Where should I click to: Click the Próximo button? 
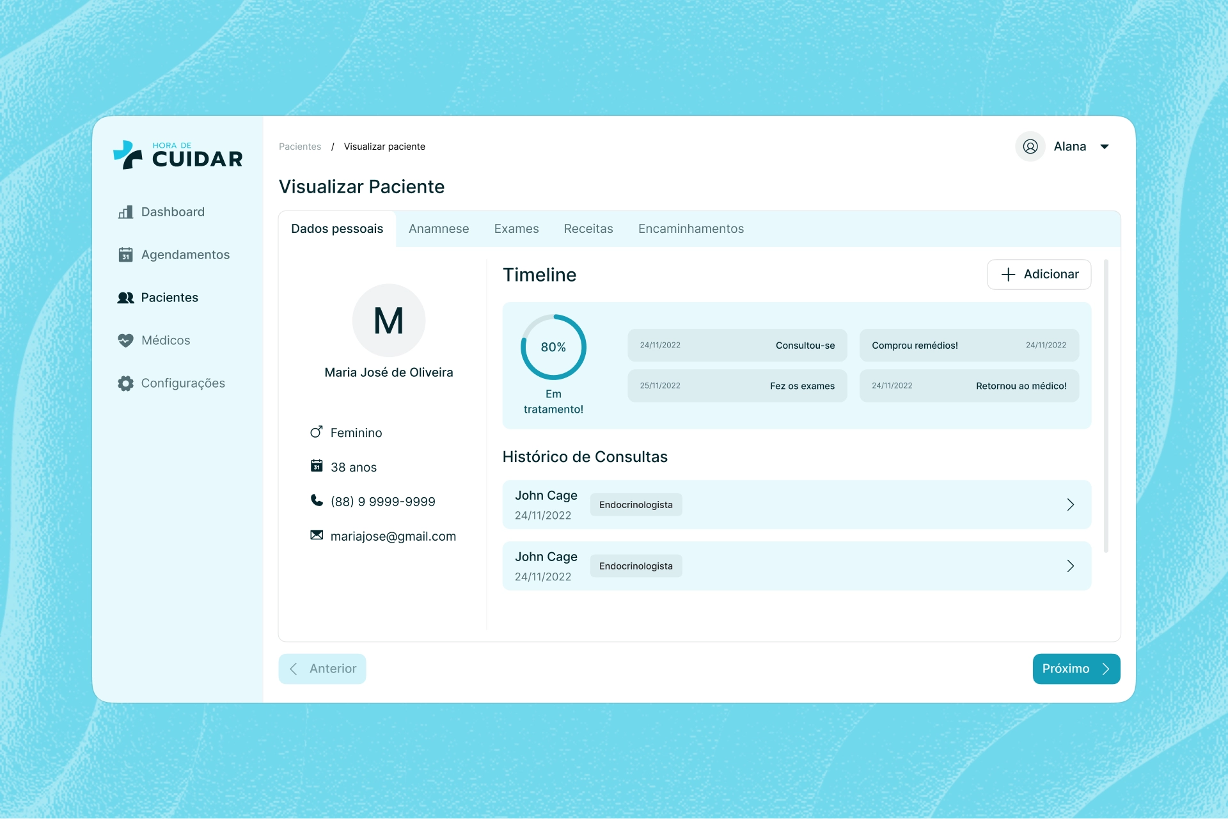(x=1076, y=669)
